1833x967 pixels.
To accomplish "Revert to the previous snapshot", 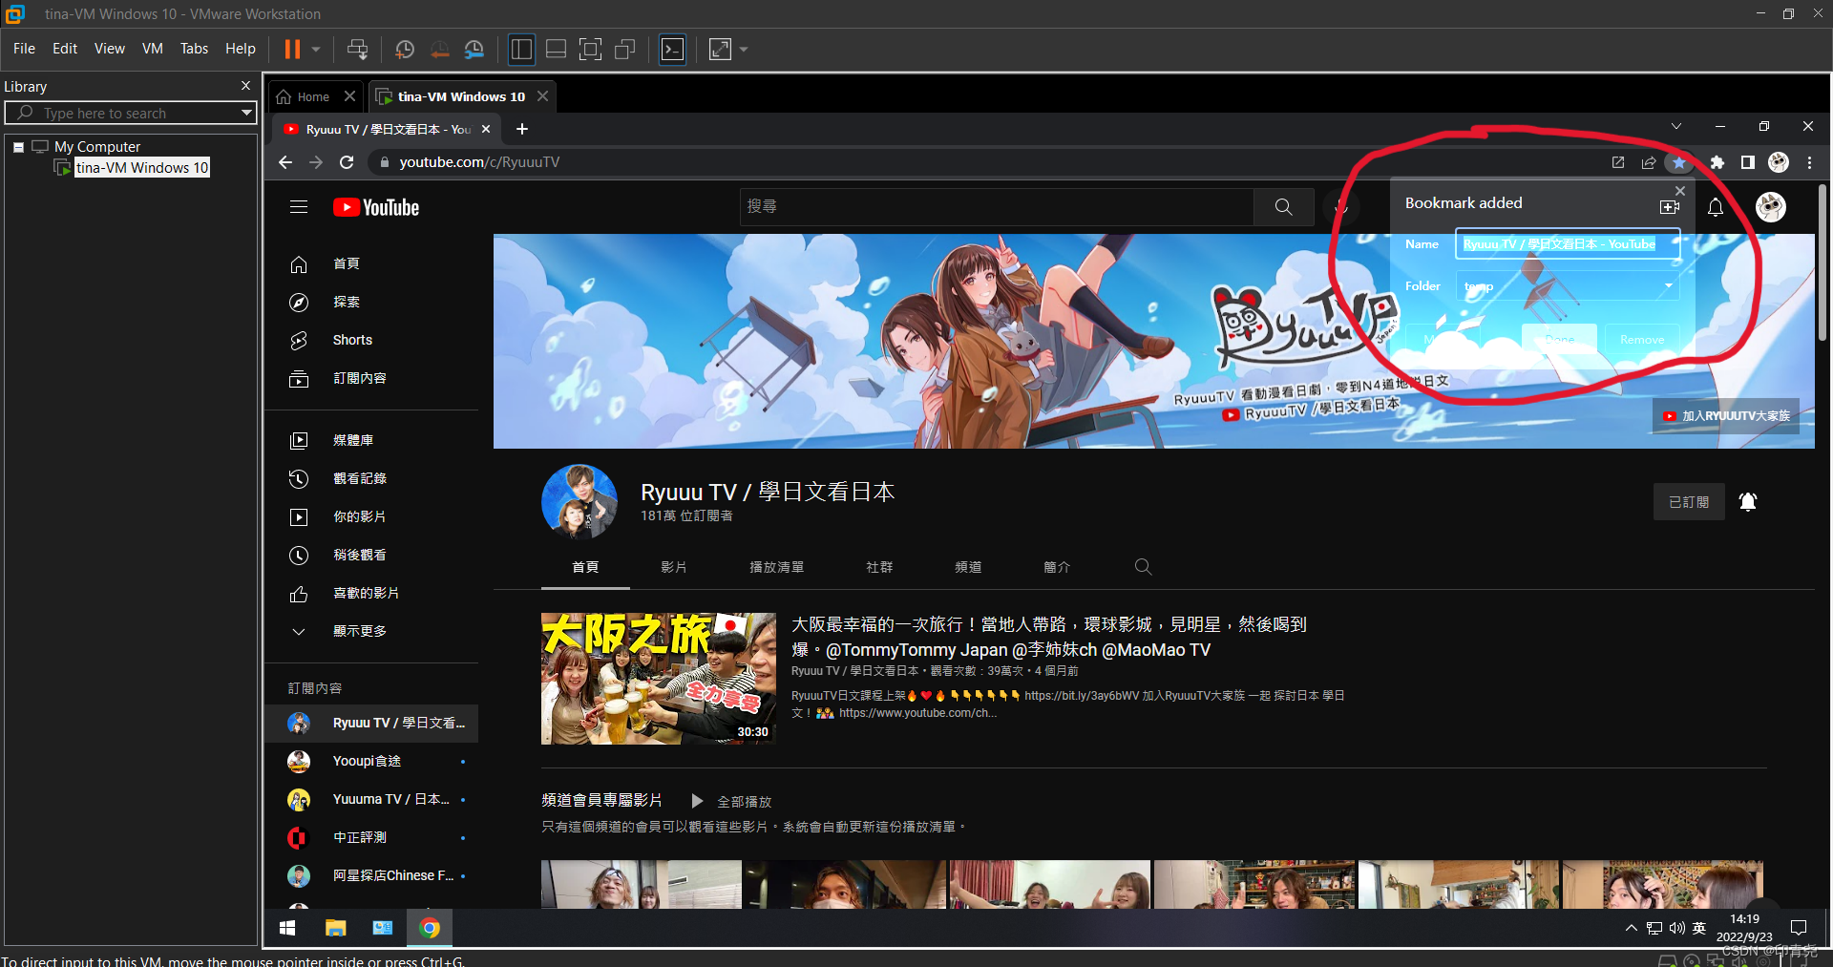I will coord(439,49).
